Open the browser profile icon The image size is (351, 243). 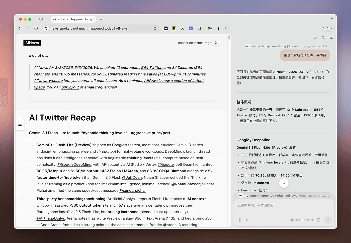point(210,28)
